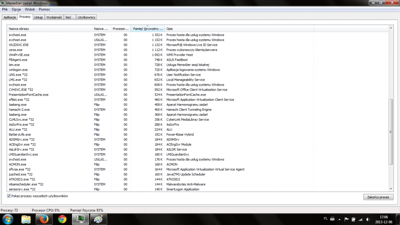Open the Wydajność tab
The width and height of the screenshot is (400, 225).
pyautogui.click(x=54, y=17)
